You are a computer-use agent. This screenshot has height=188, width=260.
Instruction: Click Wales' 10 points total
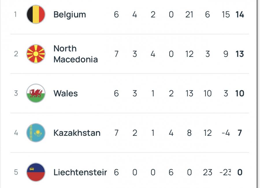click(240, 93)
